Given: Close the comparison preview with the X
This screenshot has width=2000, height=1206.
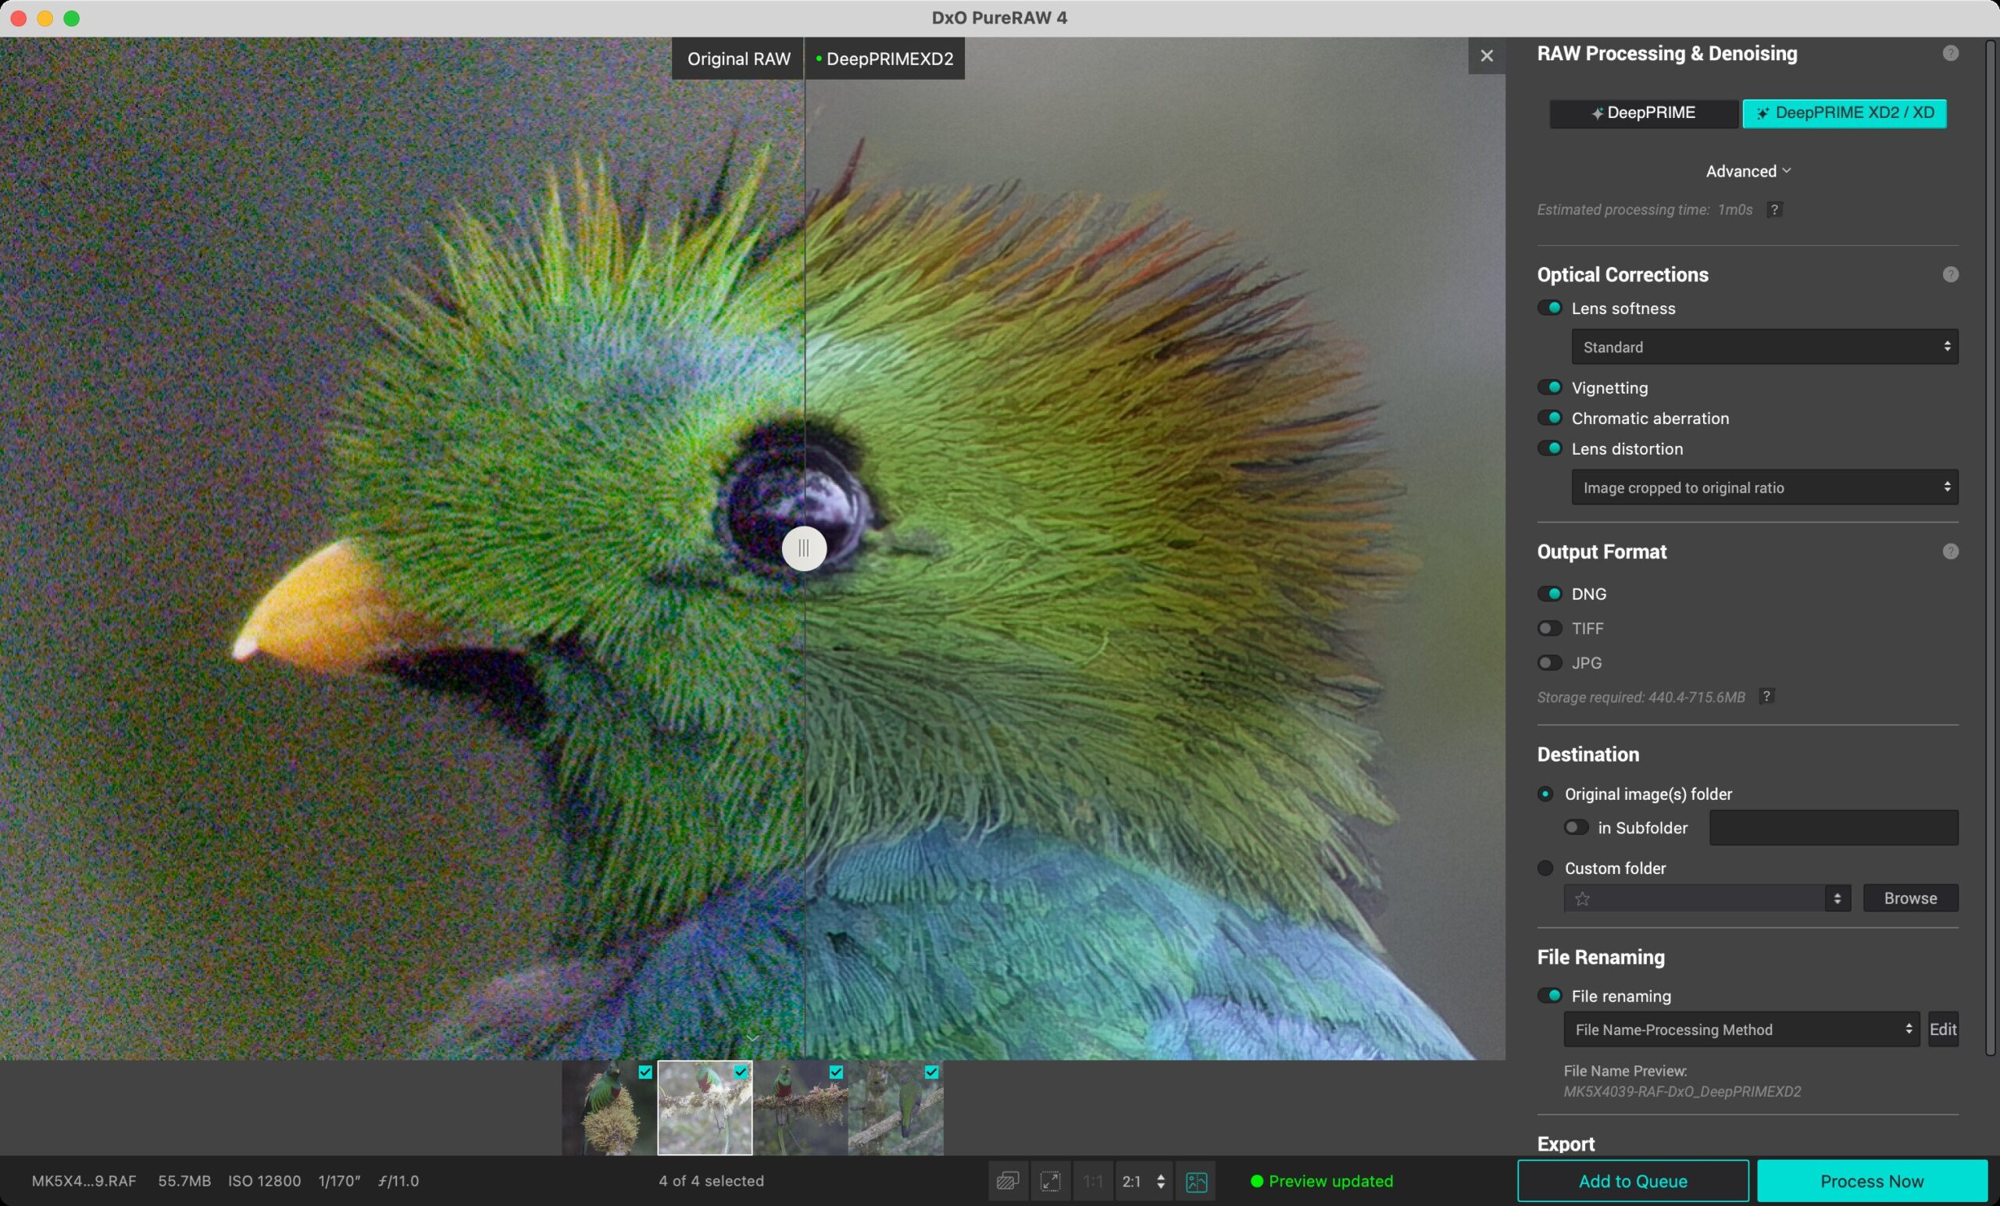Looking at the screenshot, I should [1486, 56].
